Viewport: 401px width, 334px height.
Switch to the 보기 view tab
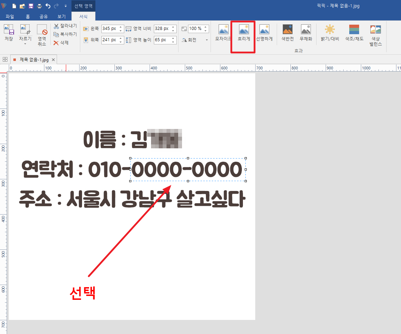(x=61, y=16)
